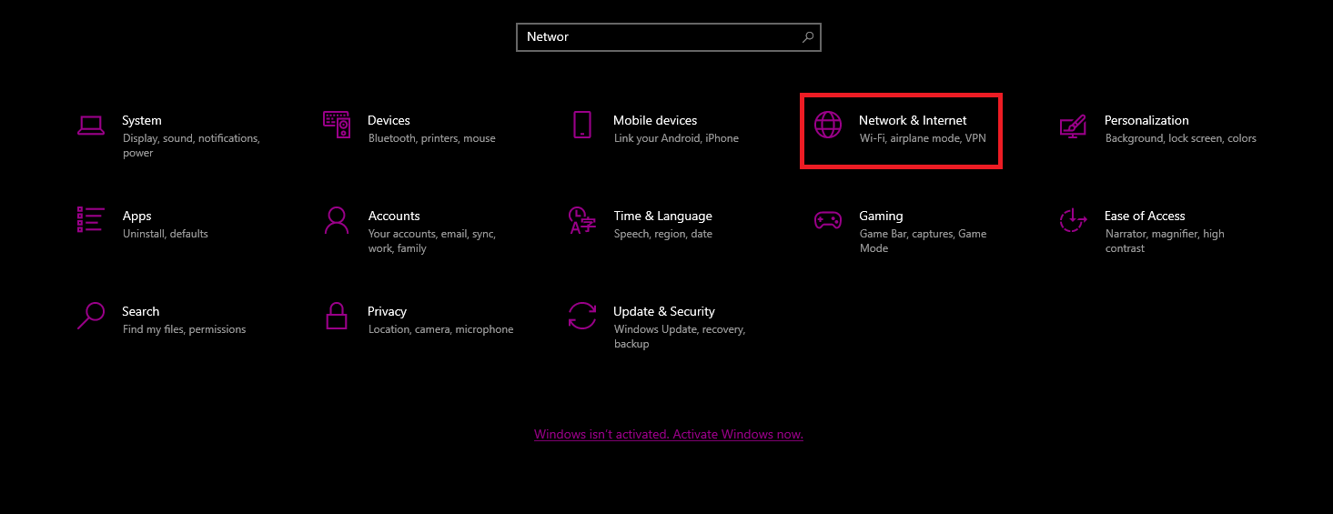Click 'Background, lock screen, colors' description
1333x514 pixels.
pyautogui.click(x=1181, y=138)
